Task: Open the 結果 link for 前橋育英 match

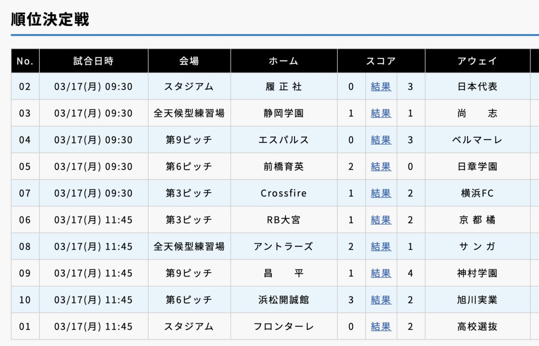Action: point(381,167)
